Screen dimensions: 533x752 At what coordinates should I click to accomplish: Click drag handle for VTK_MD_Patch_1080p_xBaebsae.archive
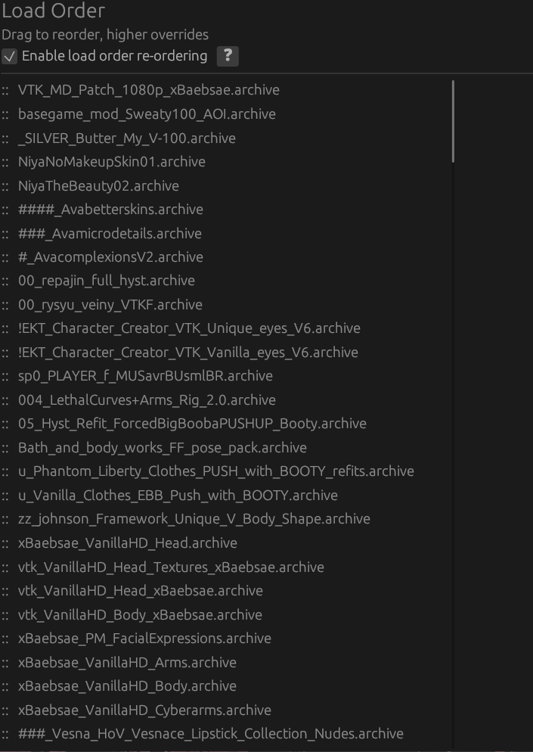click(x=5, y=90)
